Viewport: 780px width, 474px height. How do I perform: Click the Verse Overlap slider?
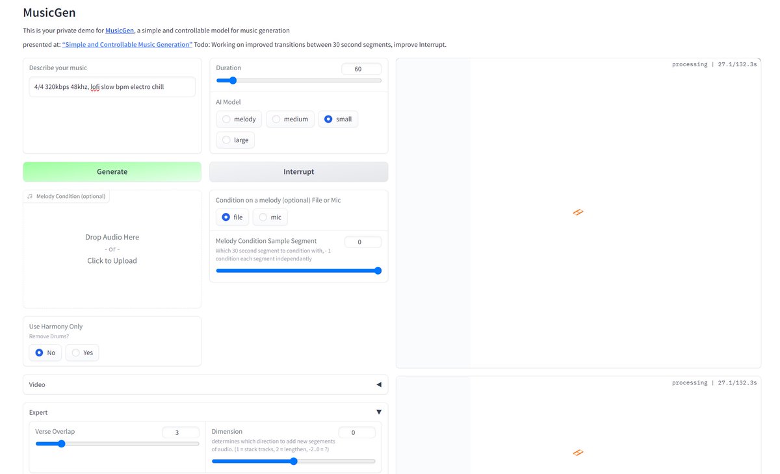coord(117,444)
